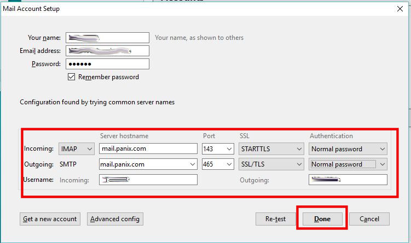Viewport: 411px width, 243px height.
Task: Expand the incoming port 143 dropdown
Action: click(218, 149)
